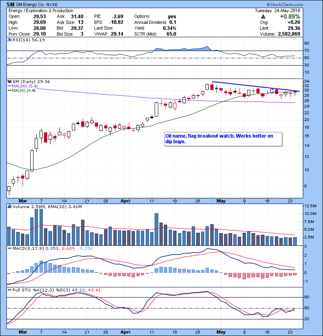Viewport: 323px width, 336px height.
Task: Select the Yield value 0.34%
Action: [170, 28]
